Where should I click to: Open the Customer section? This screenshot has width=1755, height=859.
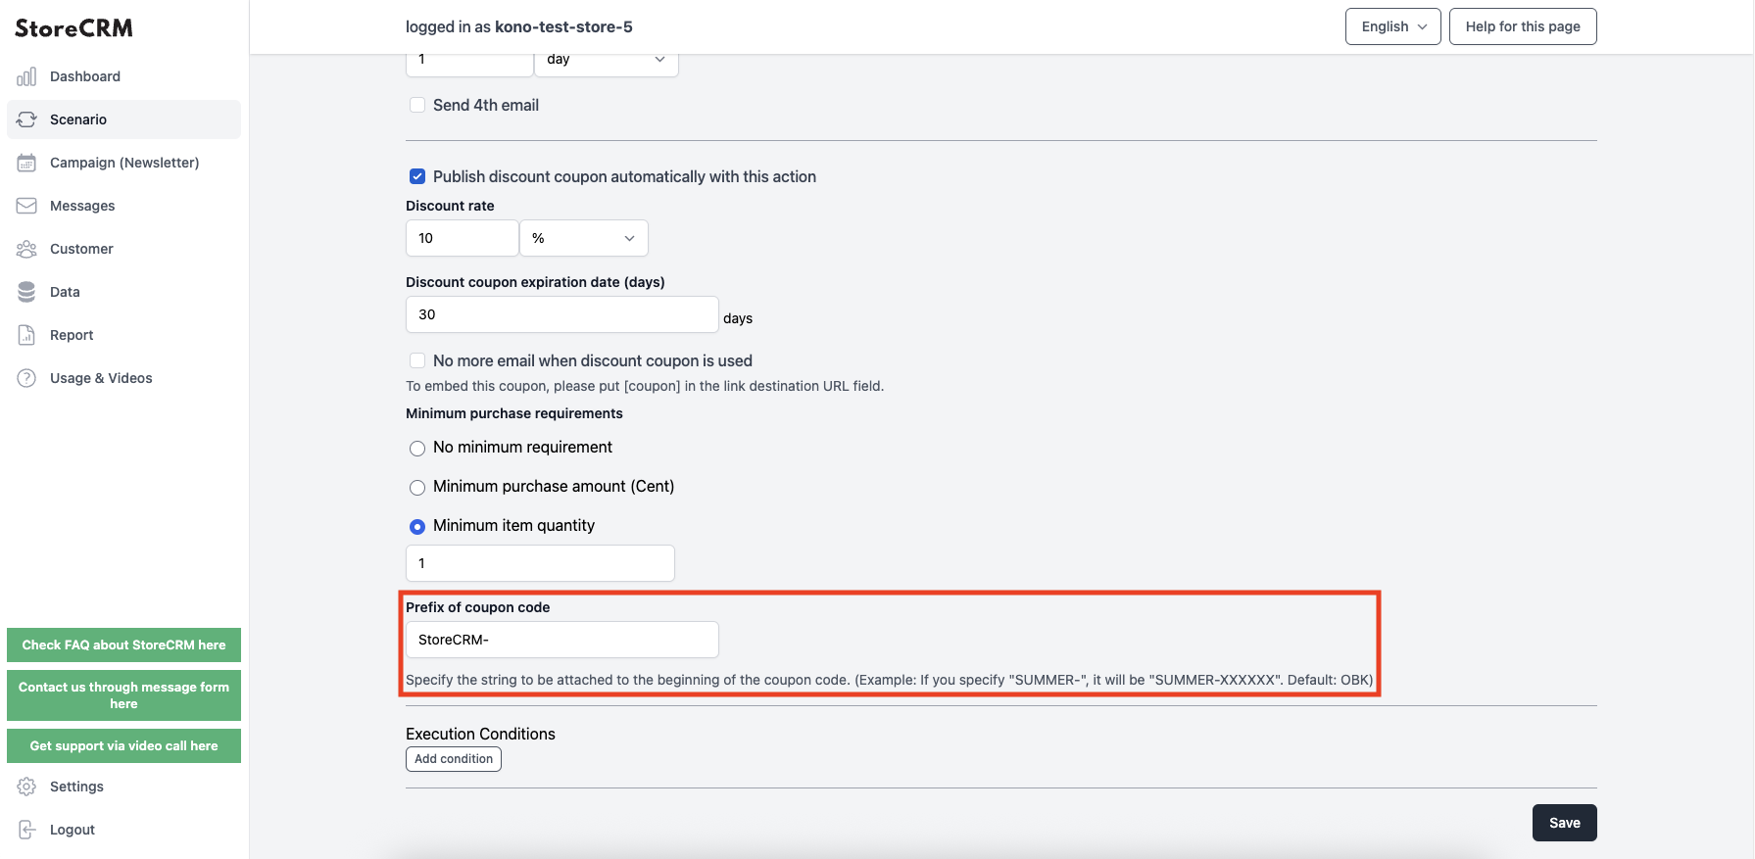coord(123,249)
